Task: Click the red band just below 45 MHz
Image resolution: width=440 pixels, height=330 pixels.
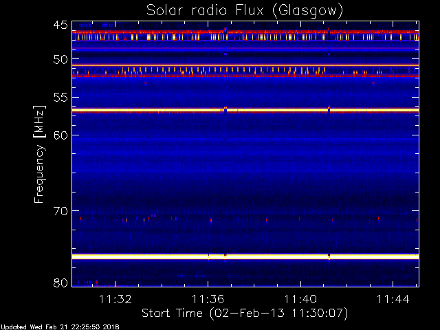Action: pyautogui.click(x=245, y=32)
